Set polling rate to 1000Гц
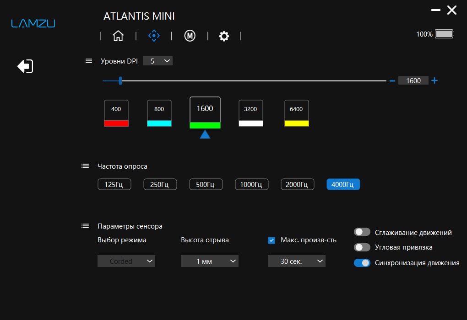 [x=252, y=184]
